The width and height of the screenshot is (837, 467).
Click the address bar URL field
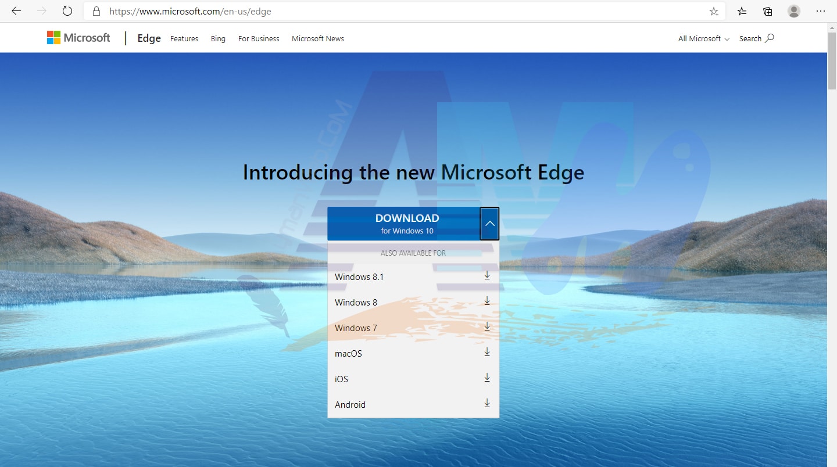click(404, 11)
